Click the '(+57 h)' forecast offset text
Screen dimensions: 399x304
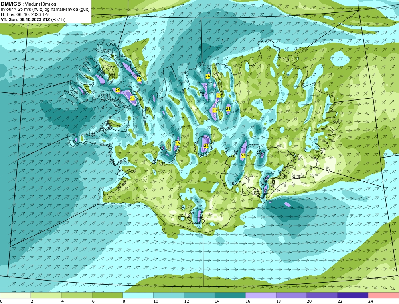point(58,19)
